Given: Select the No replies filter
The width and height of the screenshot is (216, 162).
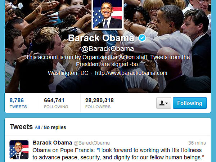Looking at the screenshot, I should coord(55,127).
